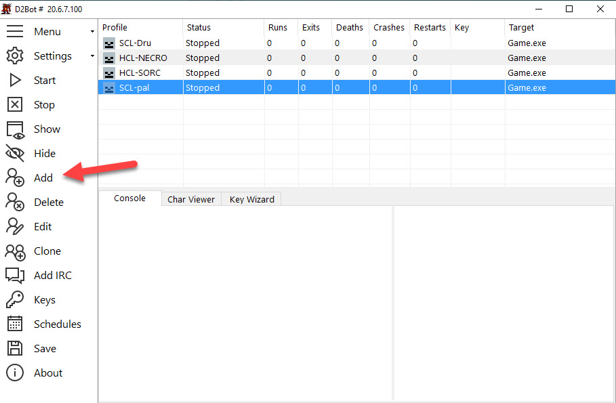Sort by the Profile column header

click(141, 28)
